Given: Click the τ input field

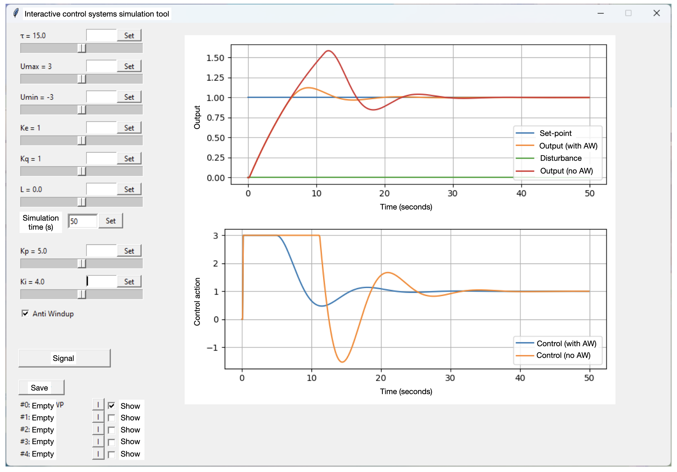Looking at the screenshot, I should coord(102,35).
